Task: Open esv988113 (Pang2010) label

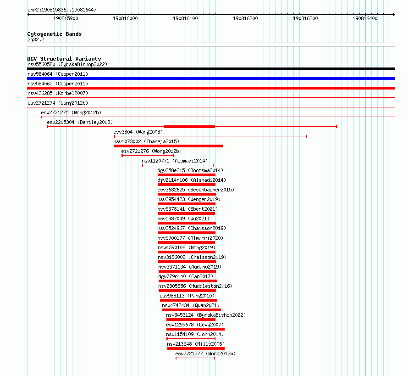Action: [x=187, y=296]
